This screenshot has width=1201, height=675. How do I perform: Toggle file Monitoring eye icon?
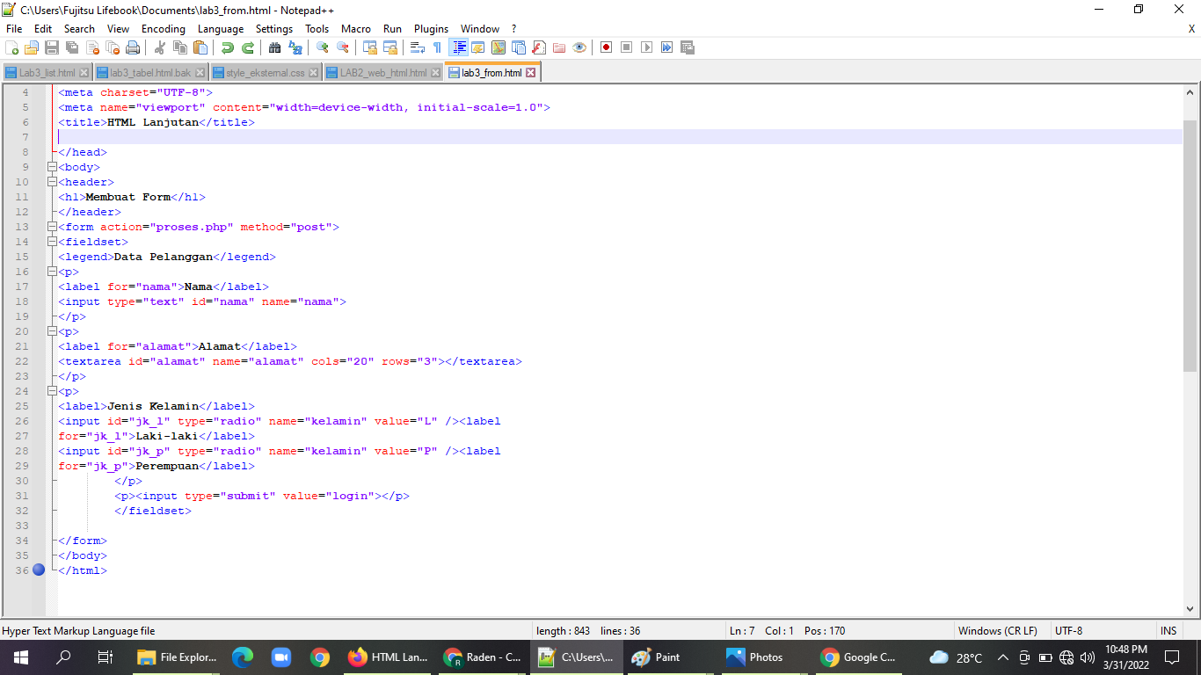(579, 47)
